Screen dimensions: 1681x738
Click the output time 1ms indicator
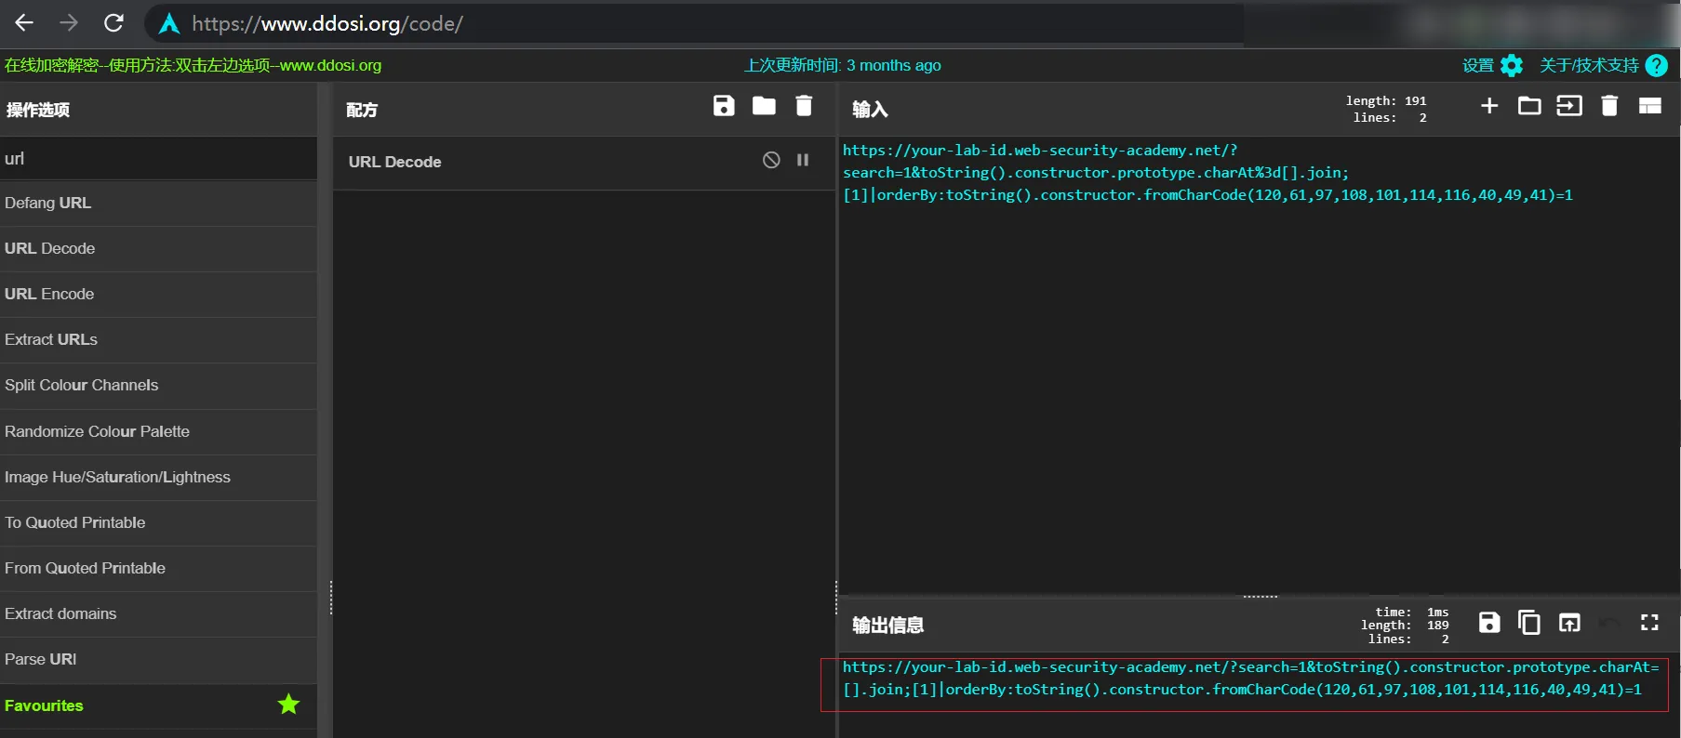[1412, 612]
